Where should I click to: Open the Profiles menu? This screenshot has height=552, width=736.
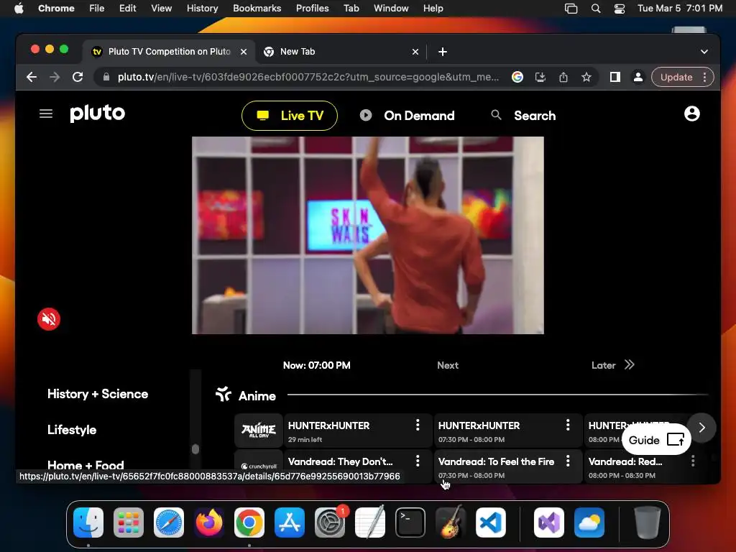[312, 8]
